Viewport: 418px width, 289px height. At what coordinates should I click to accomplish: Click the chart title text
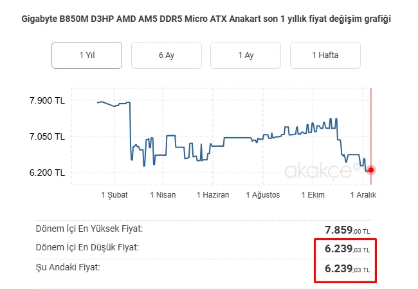point(206,19)
